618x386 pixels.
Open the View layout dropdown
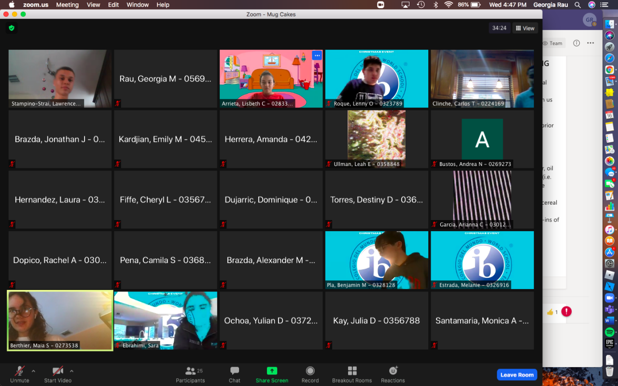[525, 28]
